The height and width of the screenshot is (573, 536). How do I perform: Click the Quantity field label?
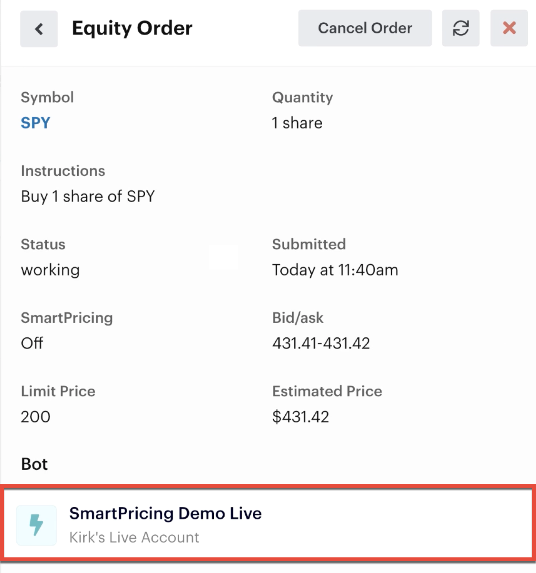[303, 98]
